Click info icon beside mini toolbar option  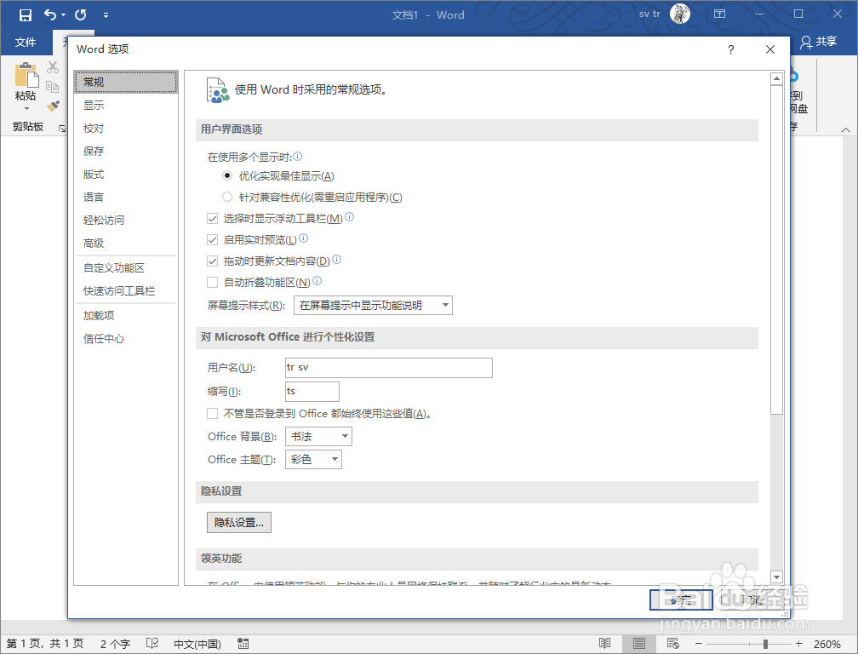click(x=350, y=217)
